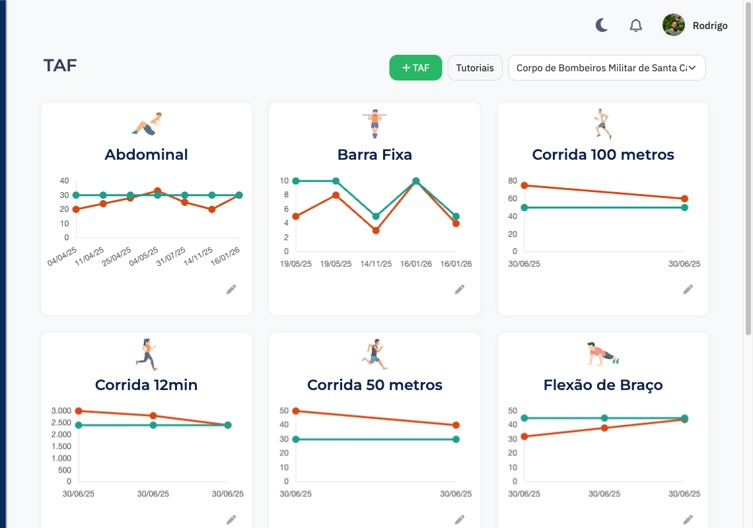Open the Tutoriais button

pyautogui.click(x=475, y=68)
